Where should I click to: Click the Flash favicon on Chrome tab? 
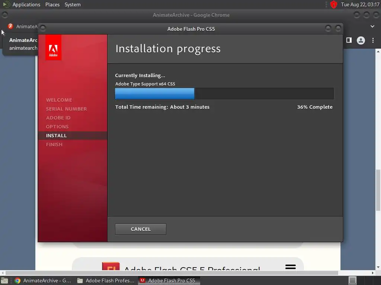coord(10,26)
